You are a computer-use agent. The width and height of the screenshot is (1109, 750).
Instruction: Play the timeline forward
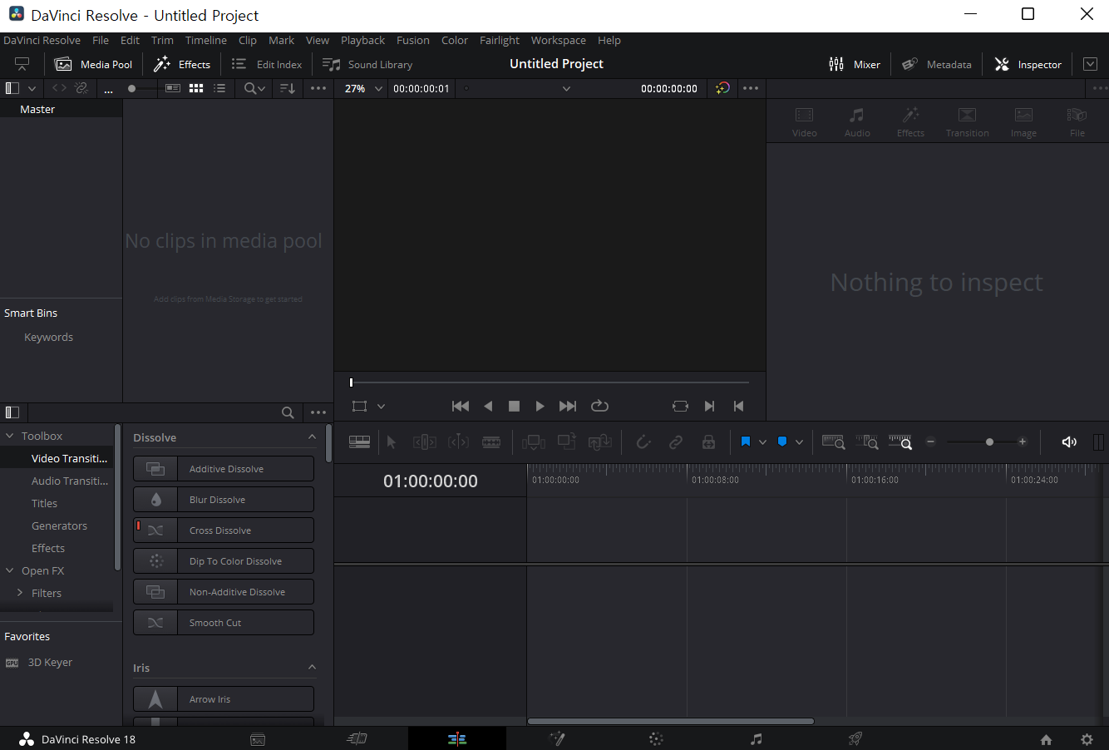pos(540,406)
